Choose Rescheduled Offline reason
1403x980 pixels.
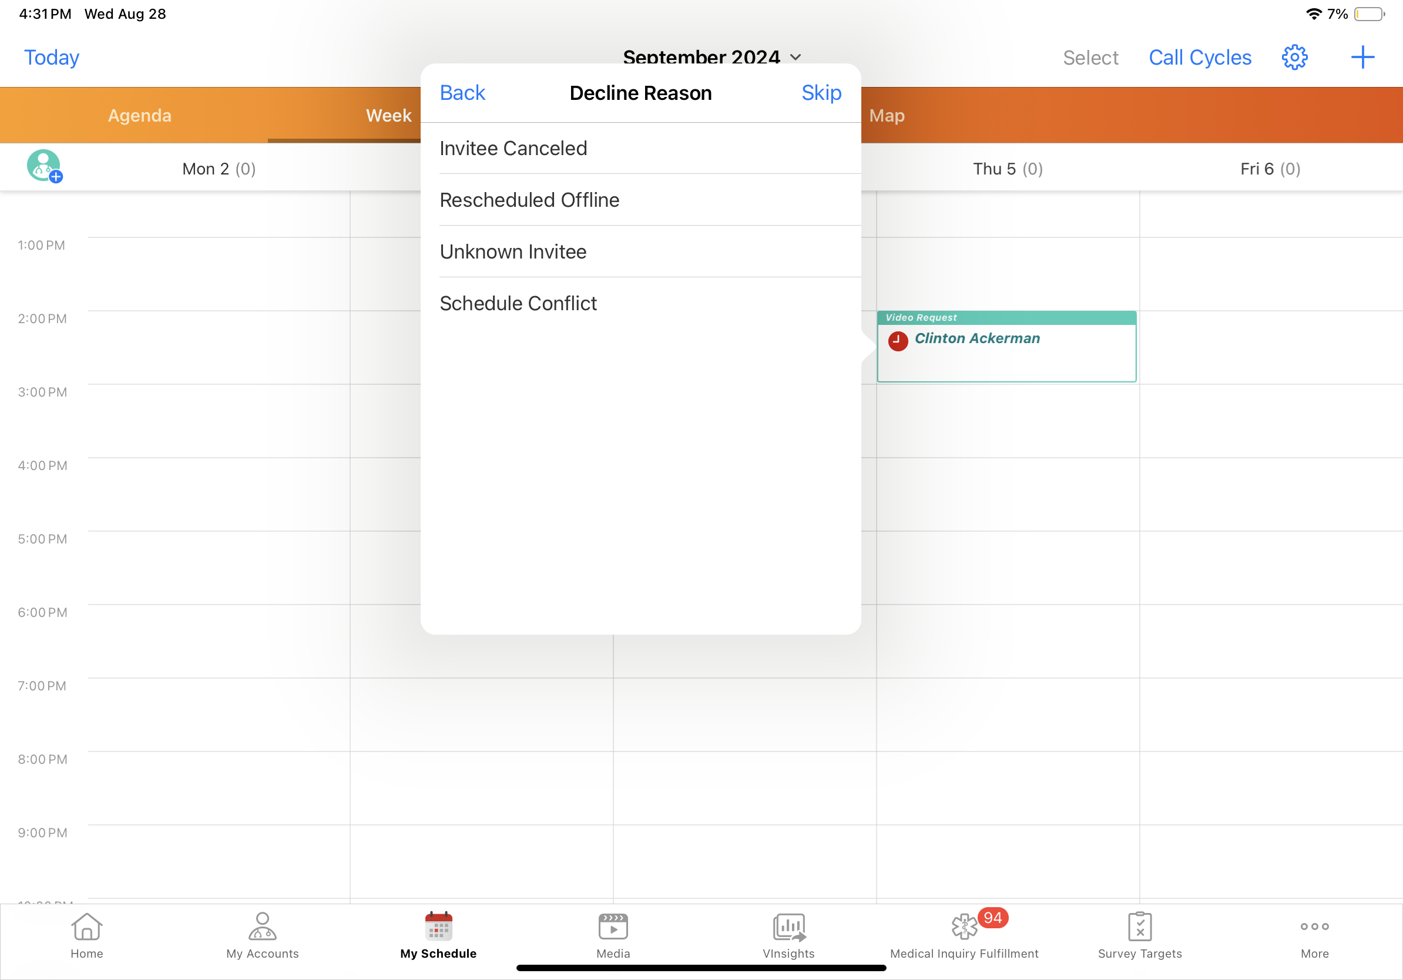click(x=529, y=200)
